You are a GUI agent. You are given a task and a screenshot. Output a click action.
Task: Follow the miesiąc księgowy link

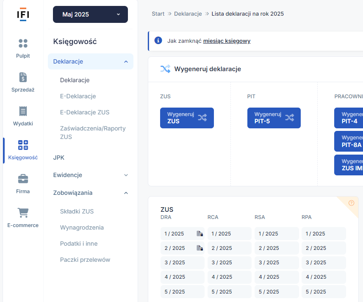point(227,41)
